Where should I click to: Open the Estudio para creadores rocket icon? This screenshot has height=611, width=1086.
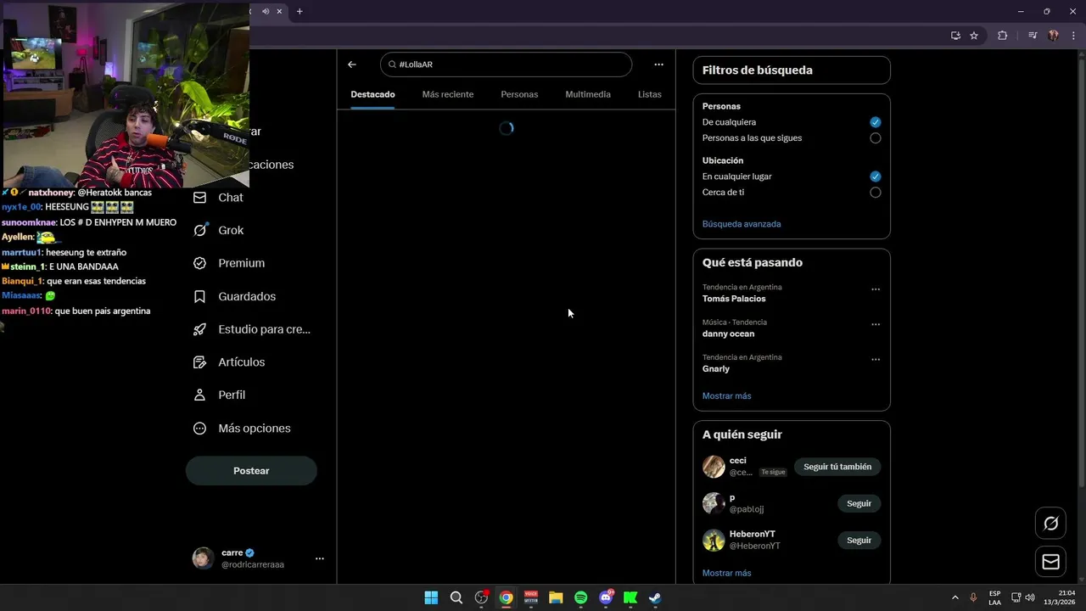[x=199, y=329]
